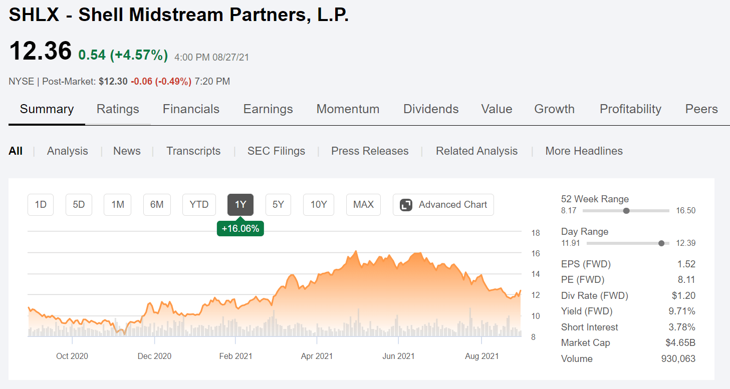
Task: Select the 5Y chart range
Action: click(x=278, y=204)
